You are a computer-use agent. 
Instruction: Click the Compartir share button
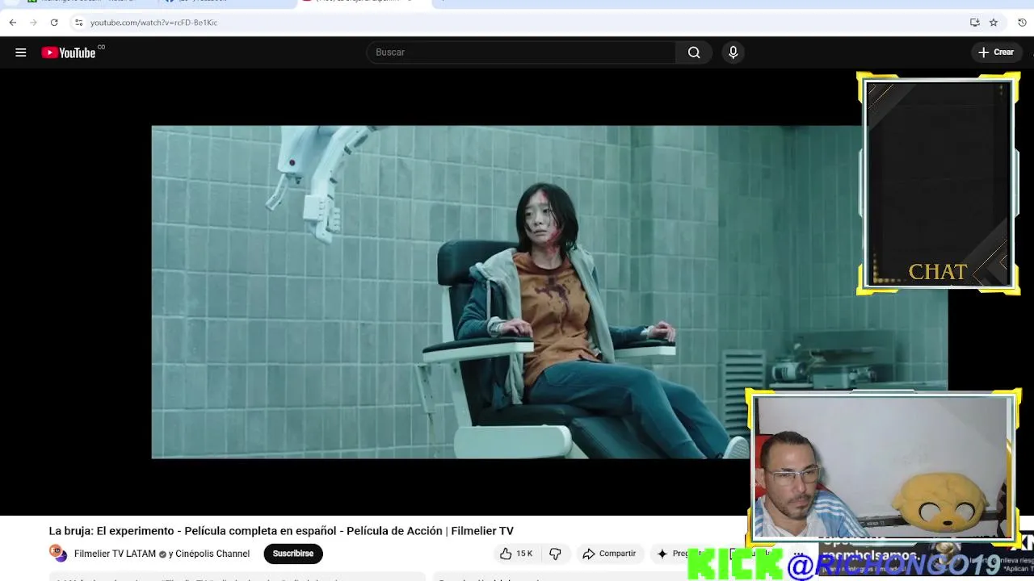tap(610, 554)
